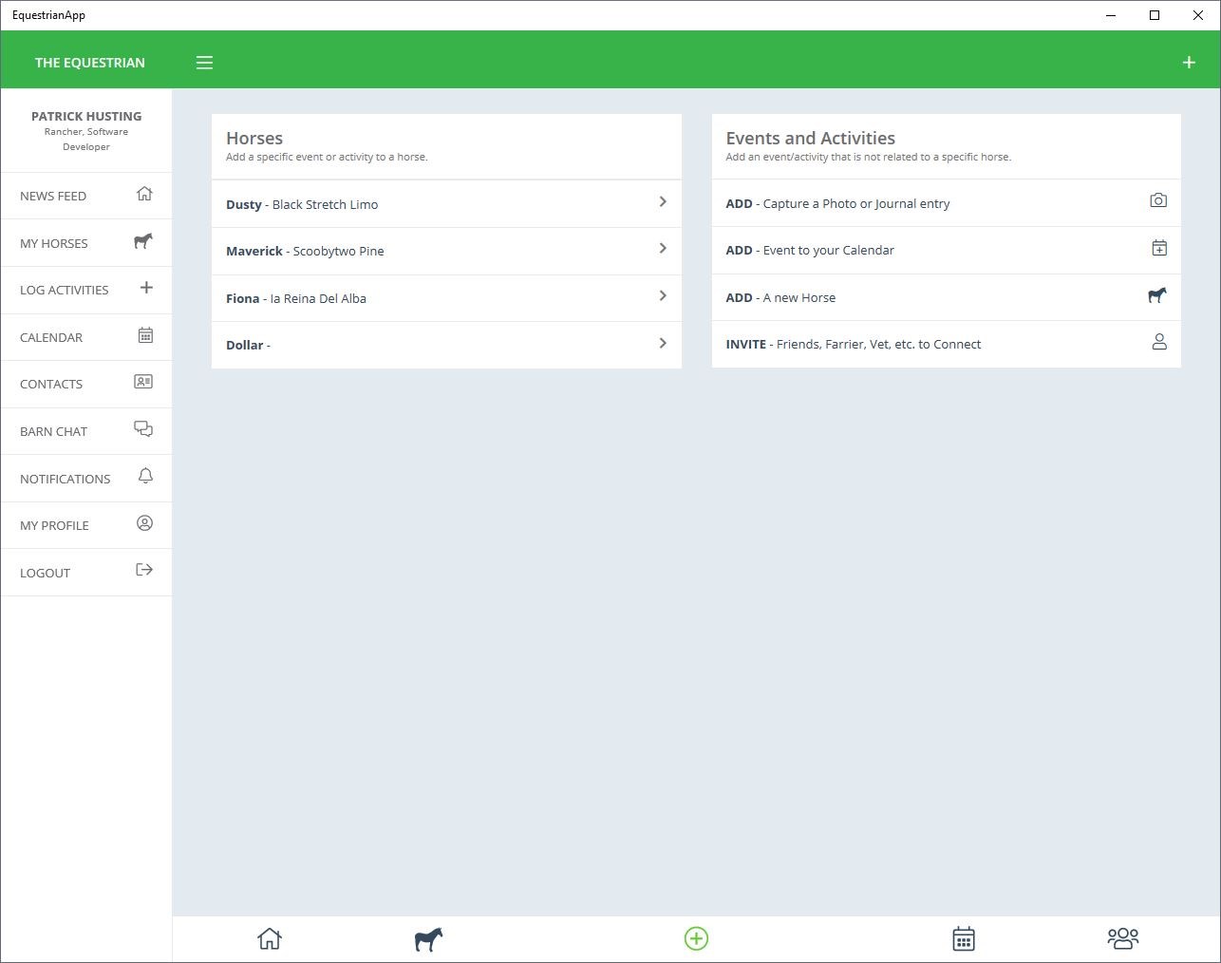Click the calendar icon in the sidebar

[145, 335]
